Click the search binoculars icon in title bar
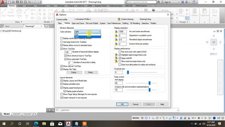225x127 pixels. pyautogui.click(x=159, y=2)
